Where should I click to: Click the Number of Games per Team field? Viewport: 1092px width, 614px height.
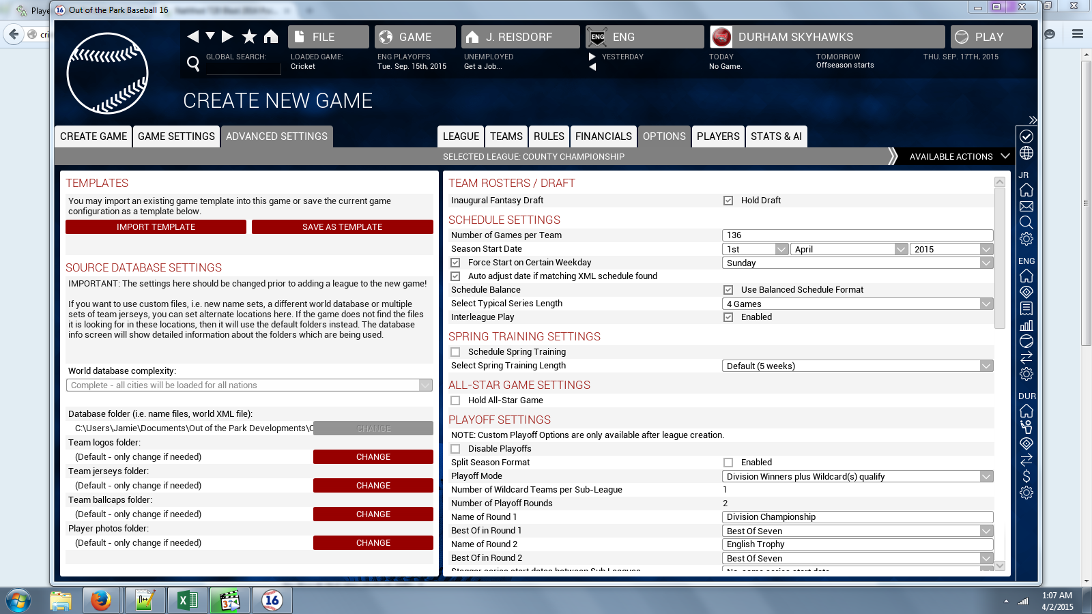pyautogui.click(x=857, y=235)
